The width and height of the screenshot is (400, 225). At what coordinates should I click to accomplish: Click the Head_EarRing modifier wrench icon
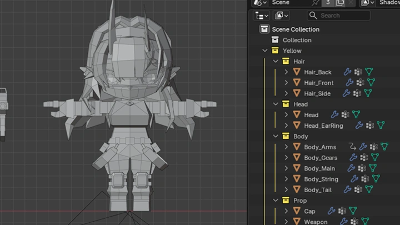[x=359, y=126]
